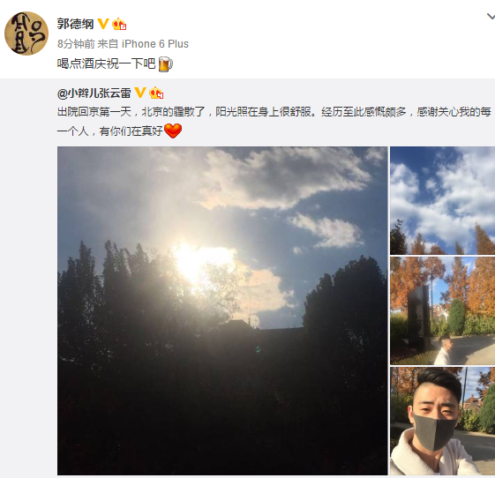Open the @小辫儿张云雷 mention link

point(94,93)
